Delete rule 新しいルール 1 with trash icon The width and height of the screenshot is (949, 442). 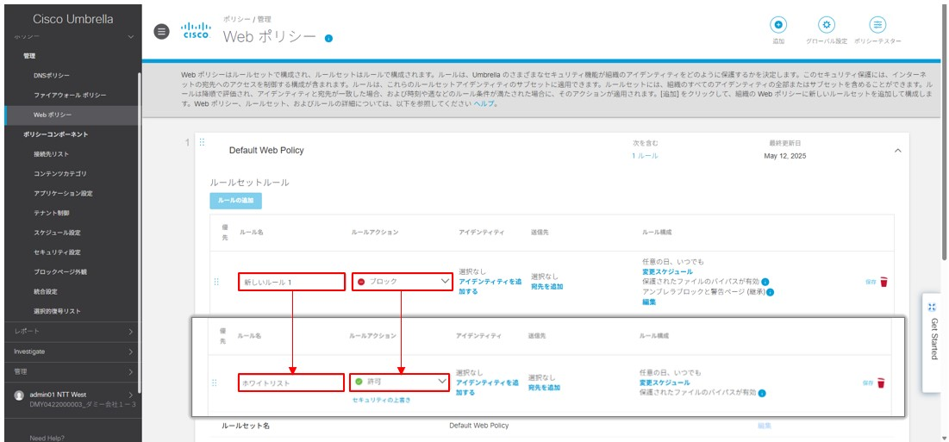tap(883, 282)
